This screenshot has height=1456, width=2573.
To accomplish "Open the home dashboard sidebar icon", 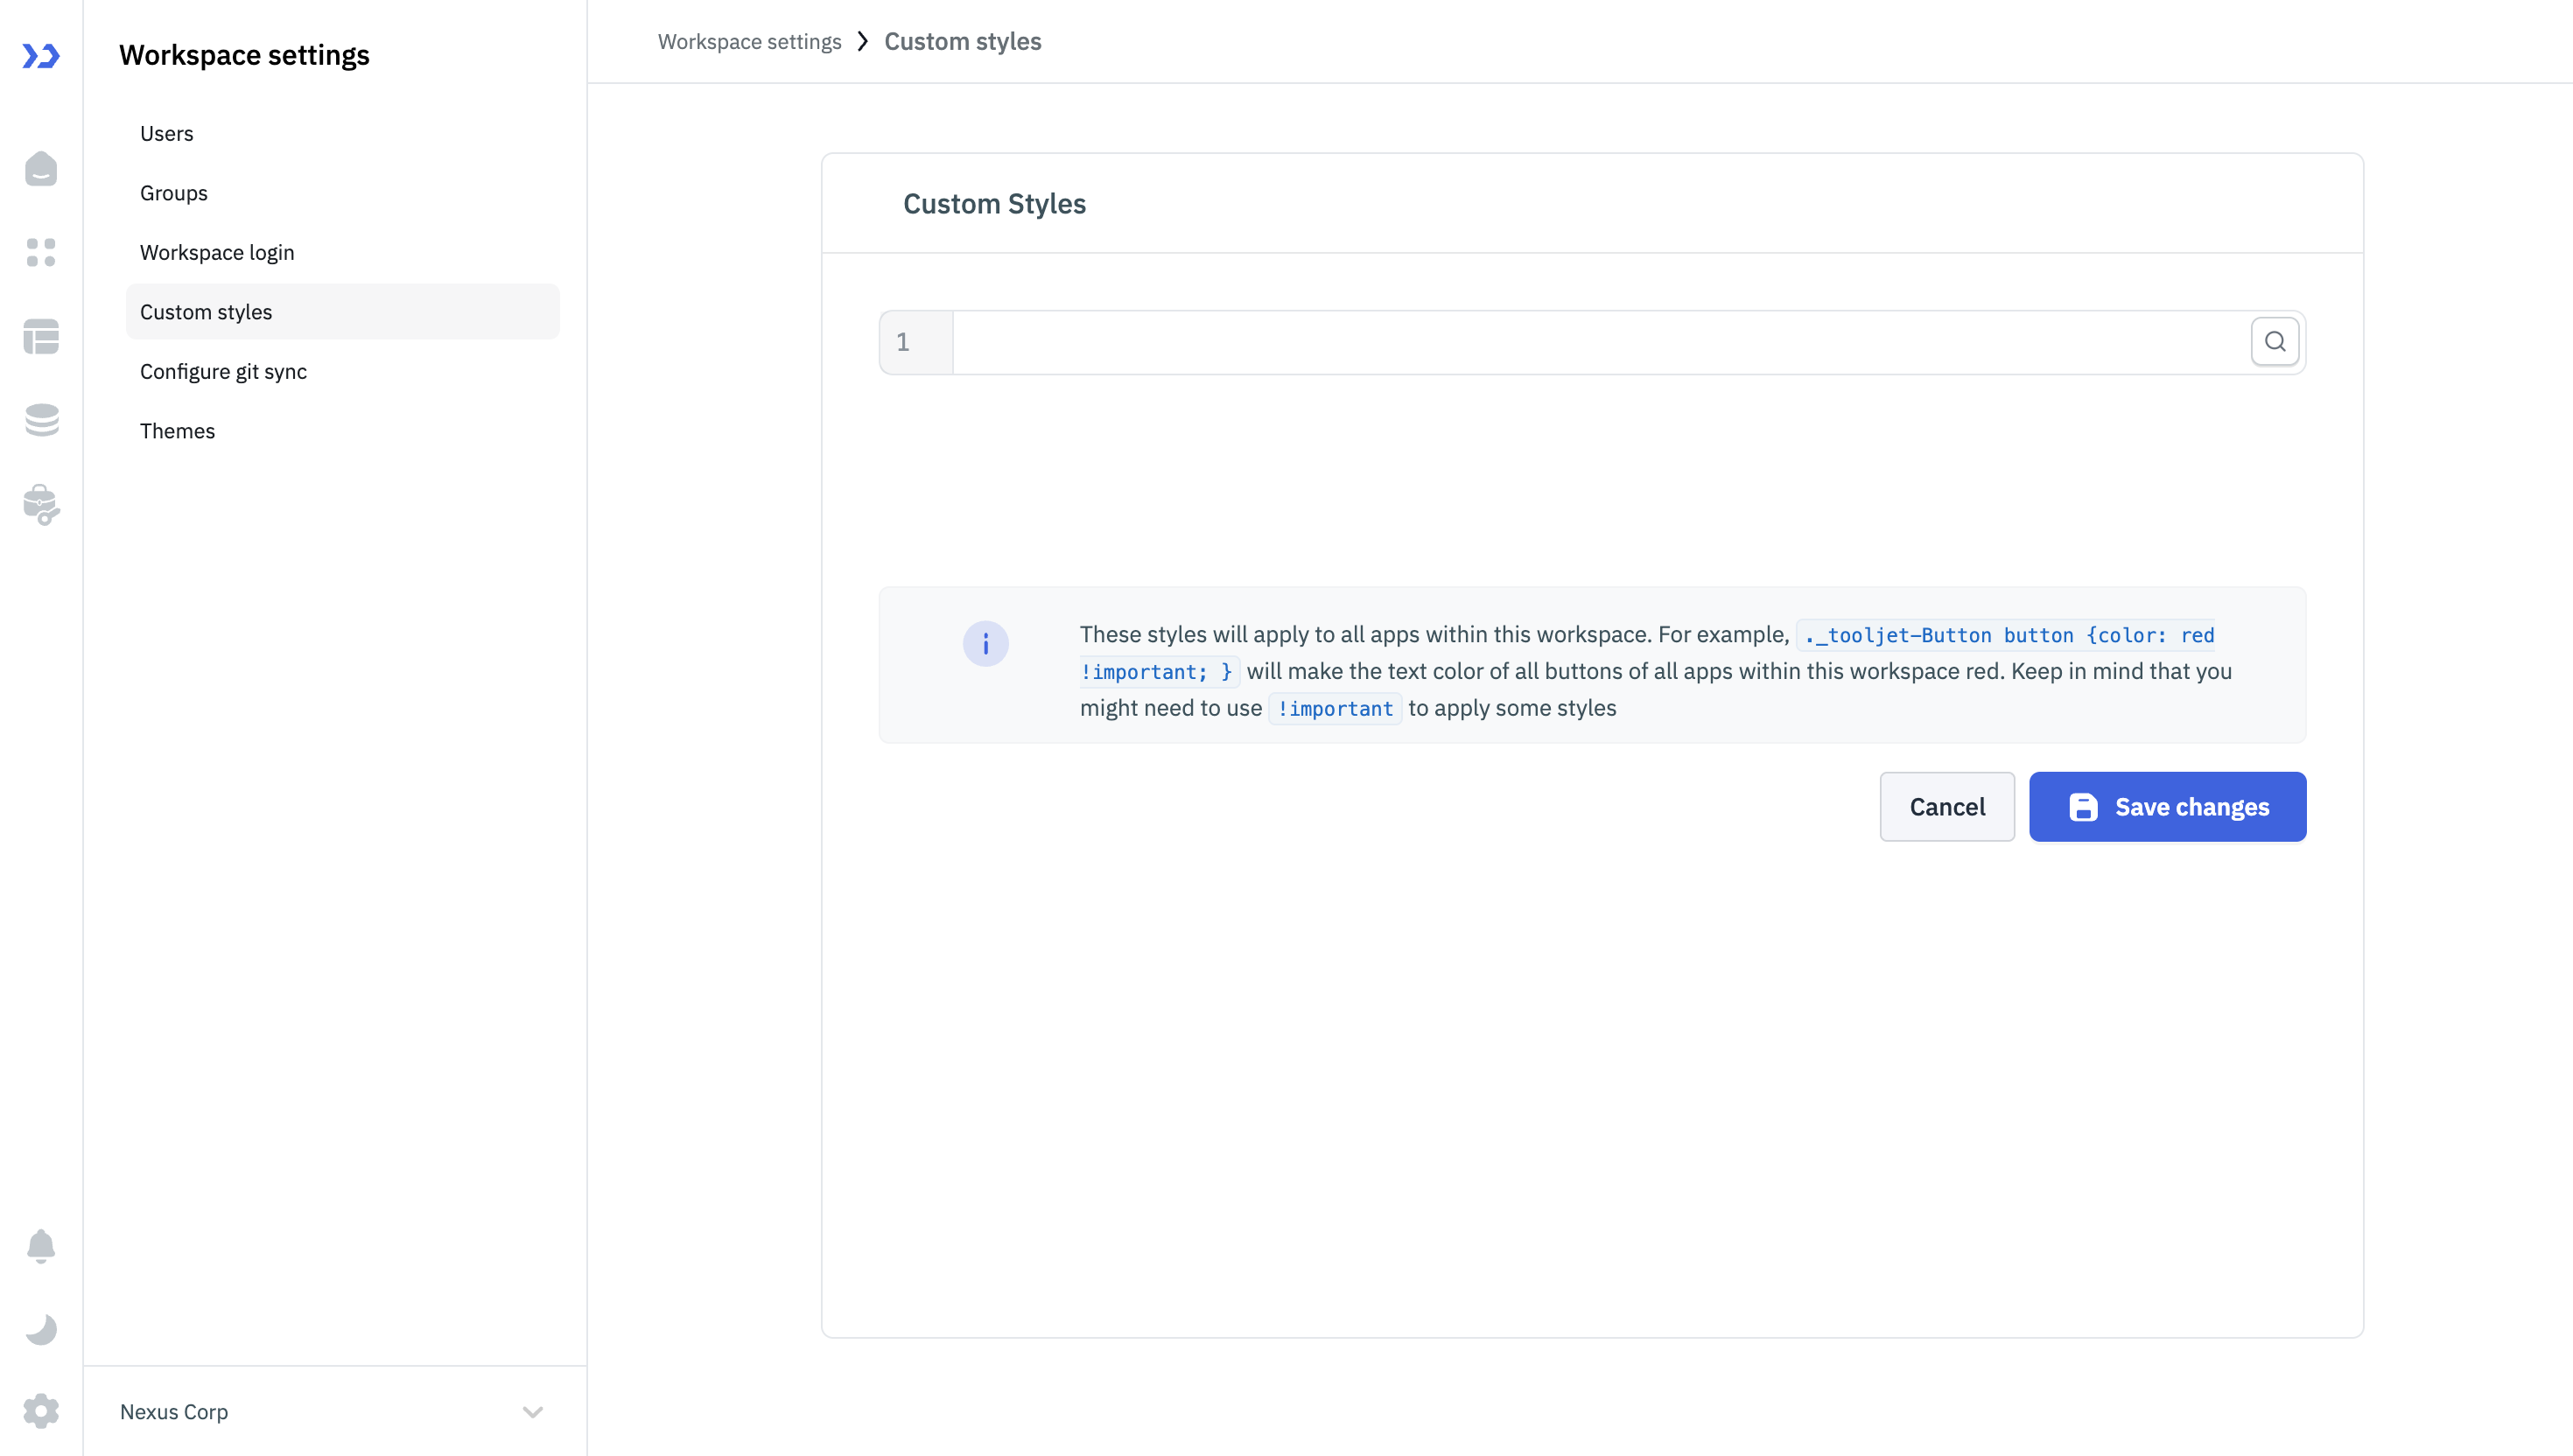I will [x=41, y=169].
